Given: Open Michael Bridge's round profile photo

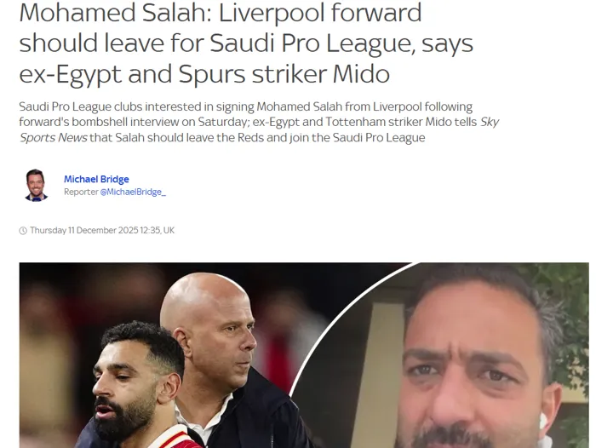Looking at the screenshot, I should point(36,185).
